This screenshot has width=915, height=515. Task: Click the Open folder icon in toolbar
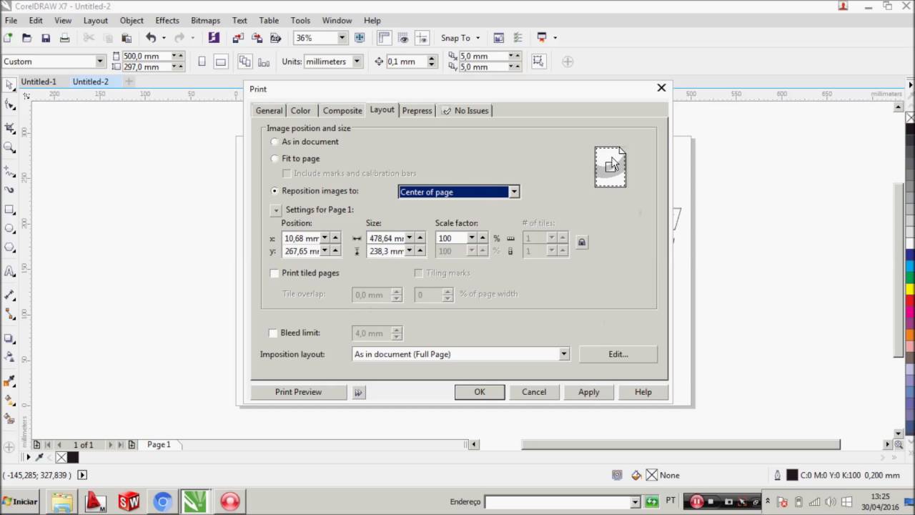tap(26, 38)
